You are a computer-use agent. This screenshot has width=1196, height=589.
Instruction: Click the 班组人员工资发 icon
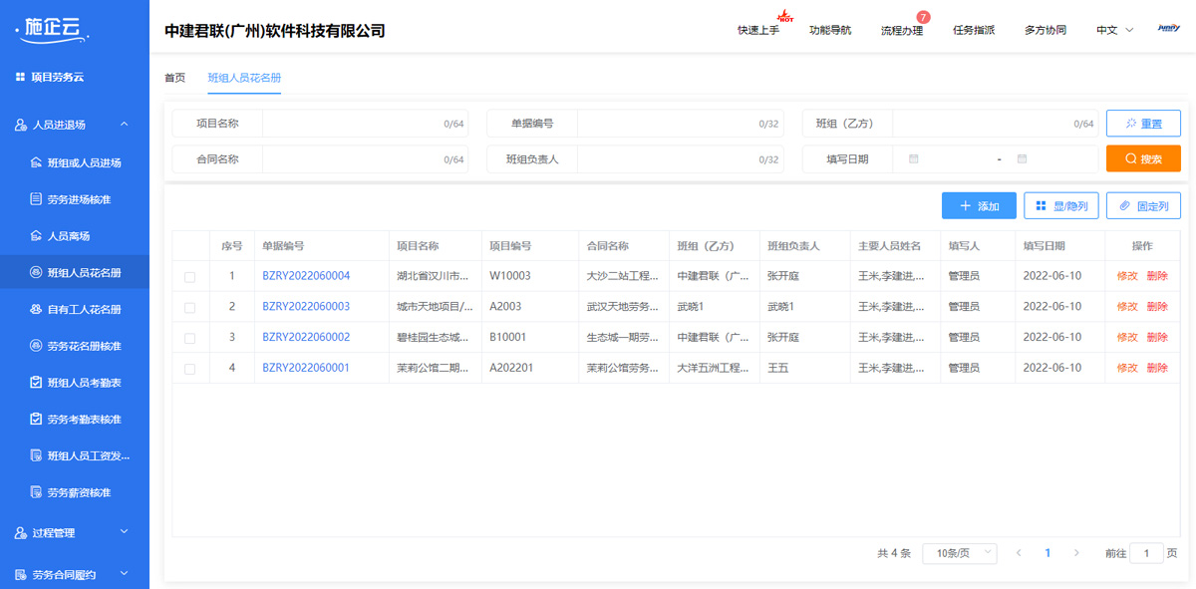click(x=36, y=456)
